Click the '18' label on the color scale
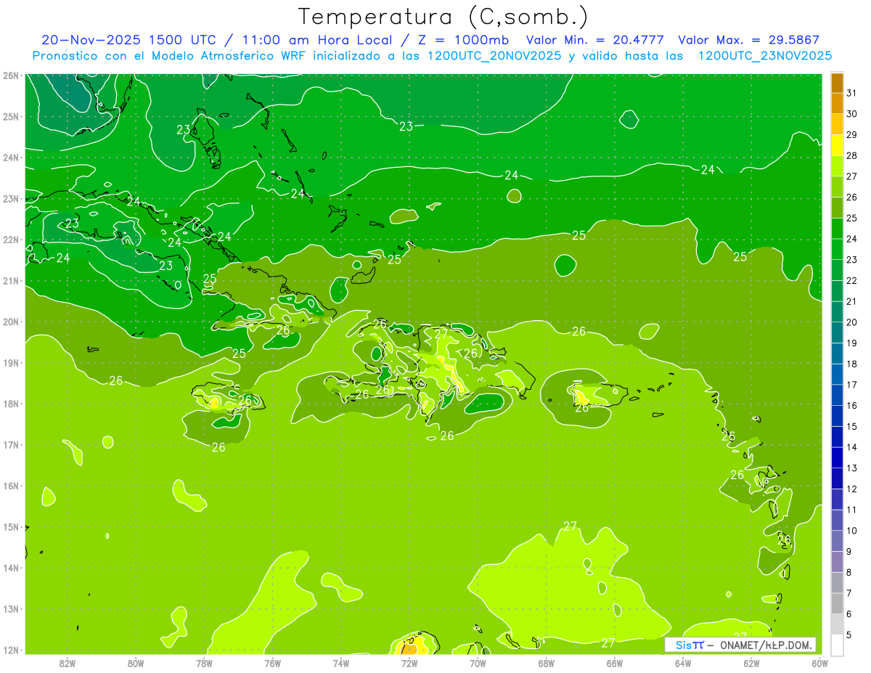This screenshot has width=871, height=673. (851, 364)
